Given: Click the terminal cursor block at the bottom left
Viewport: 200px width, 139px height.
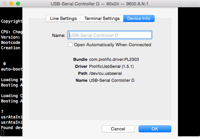Looking at the screenshot, I should coord(2,133).
